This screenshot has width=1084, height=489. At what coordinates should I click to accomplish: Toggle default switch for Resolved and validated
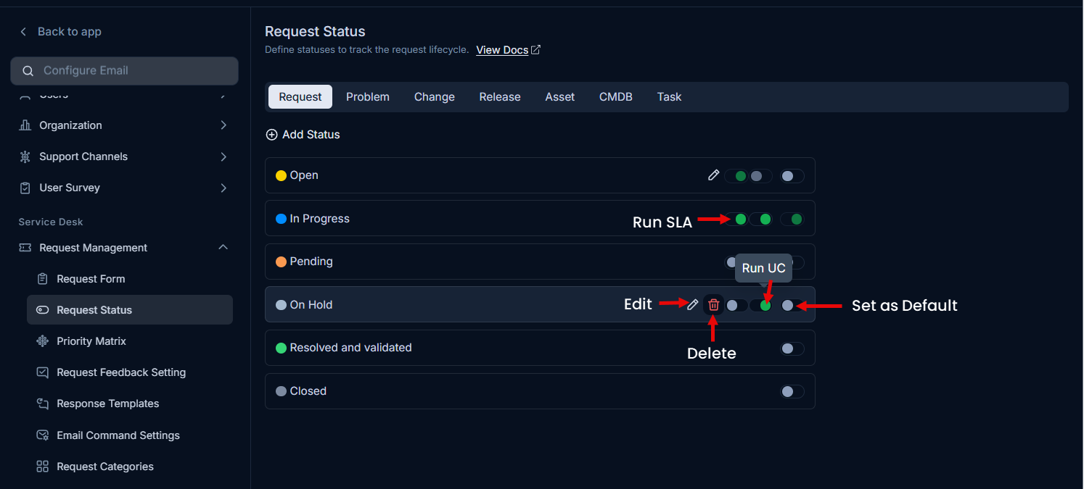click(792, 348)
